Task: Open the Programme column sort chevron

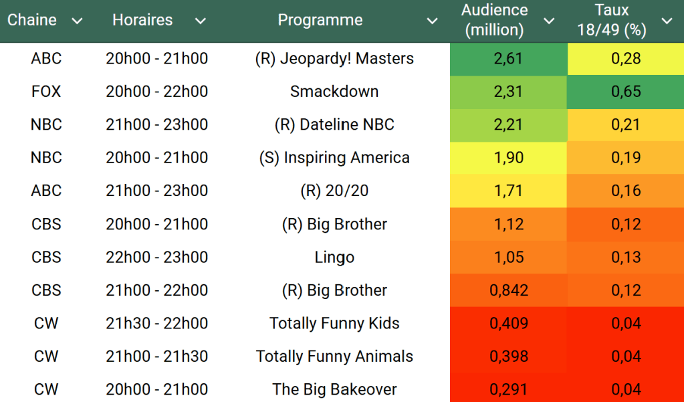Action: pos(433,21)
